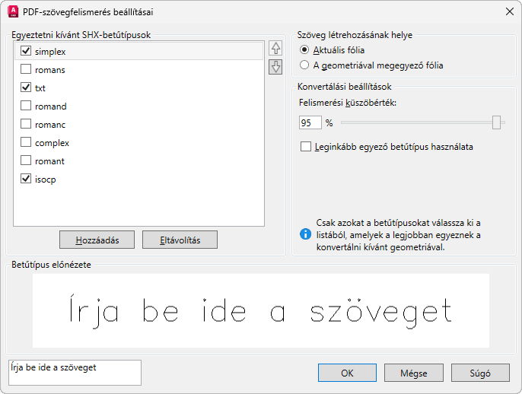Screen dimensions: 522x394
Task: Click the threshold slider handle
Action: click(497, 122)
